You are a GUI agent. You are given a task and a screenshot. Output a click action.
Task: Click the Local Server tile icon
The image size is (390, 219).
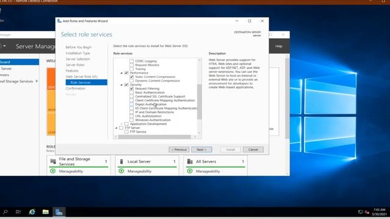coord(121,161)
